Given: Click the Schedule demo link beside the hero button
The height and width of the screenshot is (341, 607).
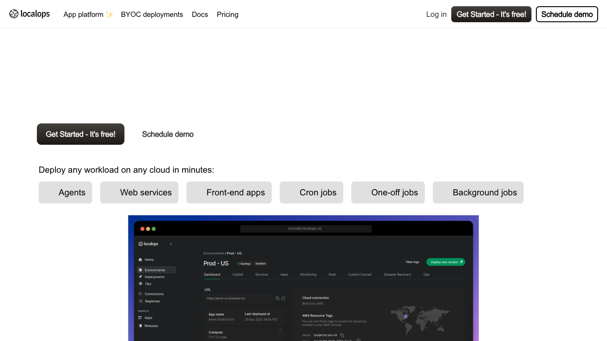Looking at the screenshot, I should [168, 134].
